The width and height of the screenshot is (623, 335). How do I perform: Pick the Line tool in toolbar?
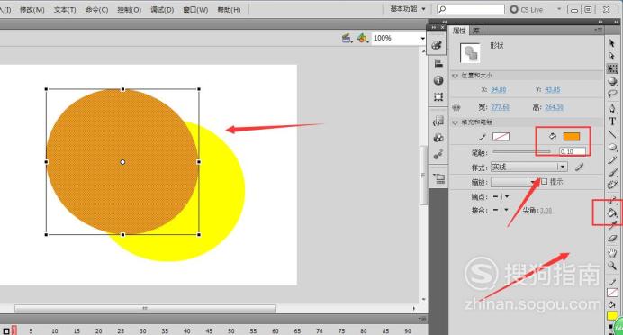point(612,134)
